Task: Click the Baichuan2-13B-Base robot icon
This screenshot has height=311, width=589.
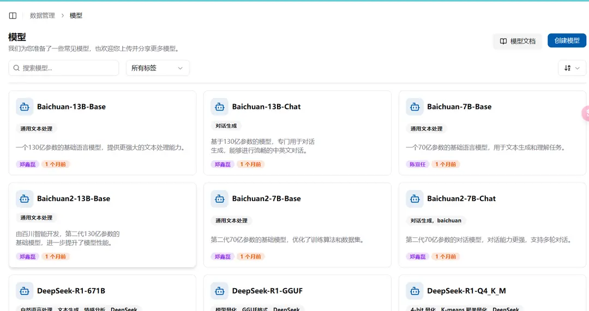Action: [25, 199]
